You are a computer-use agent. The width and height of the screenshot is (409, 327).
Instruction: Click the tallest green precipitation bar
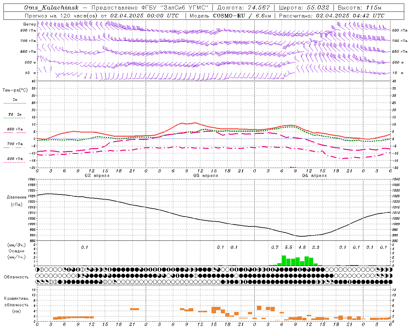click(x=284, y=261)
